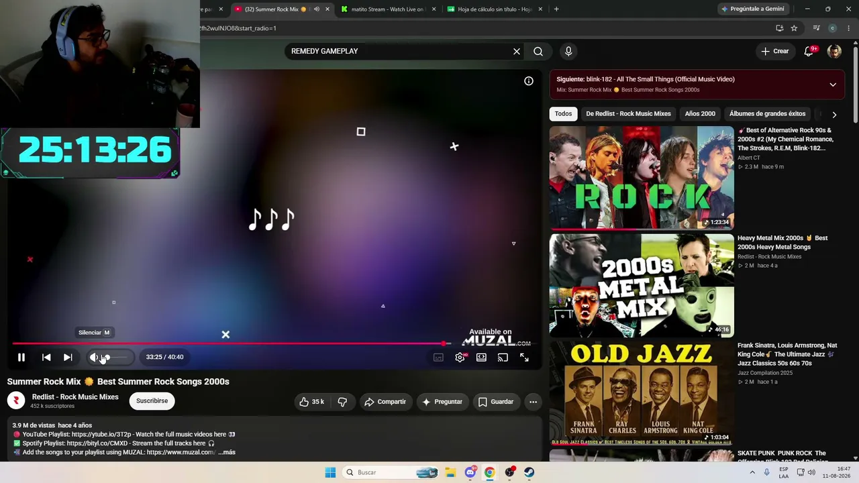Switch to the matito Stream browser tab

point(388,9)
